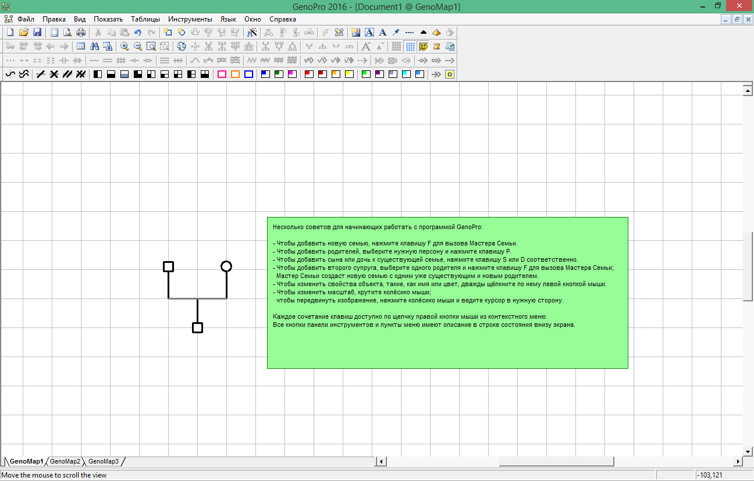This screenshot has height=481, width=754.
Task: Open the yellow scroll icon
Action: [436, 47]
